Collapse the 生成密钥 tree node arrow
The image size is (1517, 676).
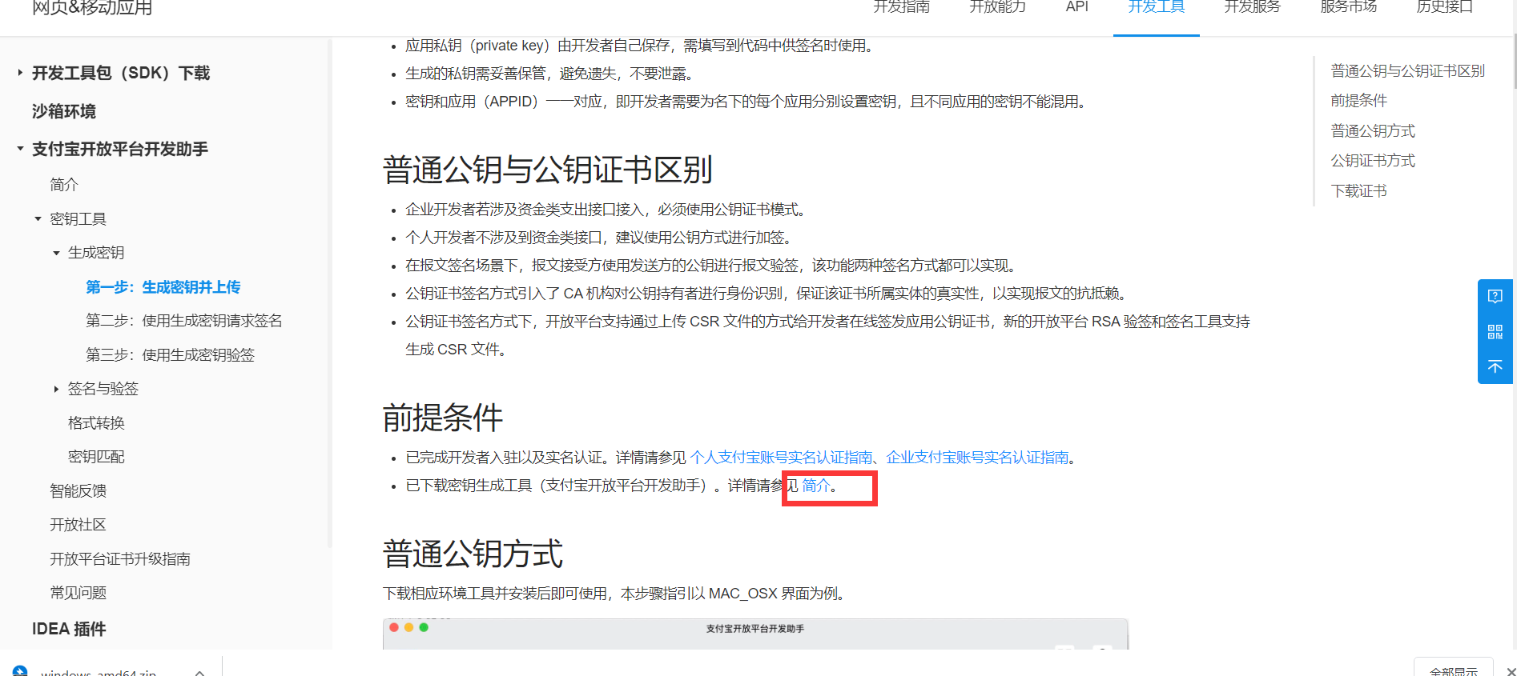pos(56,253)
